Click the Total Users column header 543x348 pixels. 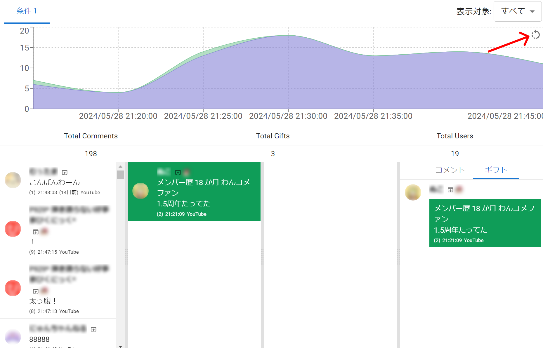click(454, 136)
